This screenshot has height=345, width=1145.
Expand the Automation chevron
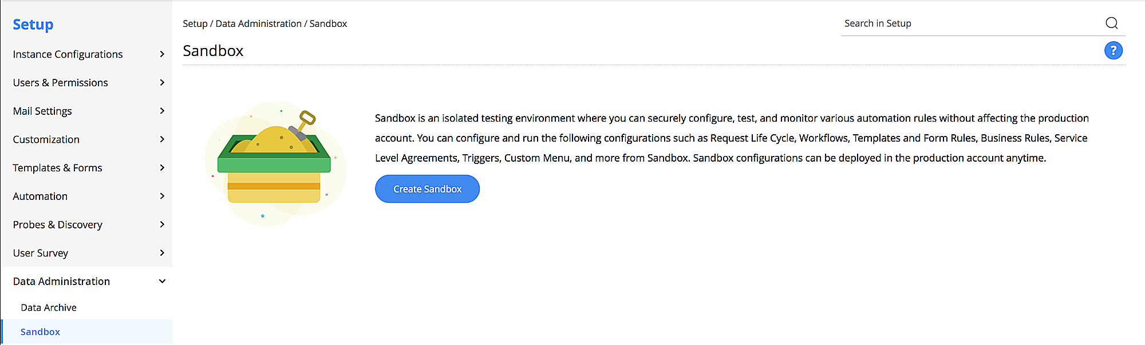pos(162,196)
